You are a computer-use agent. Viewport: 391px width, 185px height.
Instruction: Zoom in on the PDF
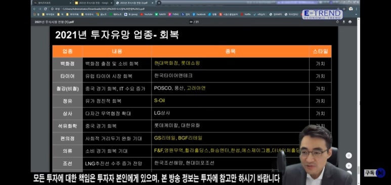tap(349, 166)
